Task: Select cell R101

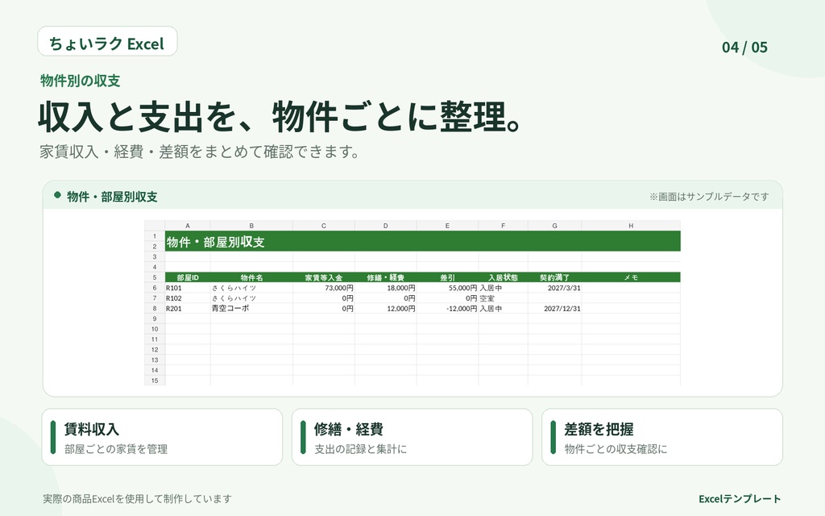Action: tap(187, 288)
